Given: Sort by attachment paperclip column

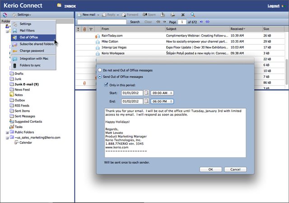Looking at the screenshot, I should pyautogui.click(x=84, y=29).
